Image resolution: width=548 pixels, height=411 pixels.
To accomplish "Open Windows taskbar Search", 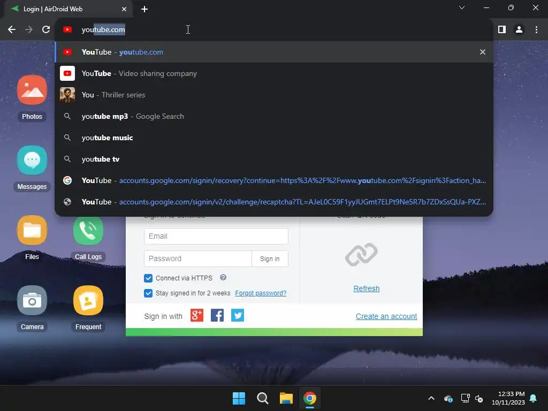I will point(262,398).
